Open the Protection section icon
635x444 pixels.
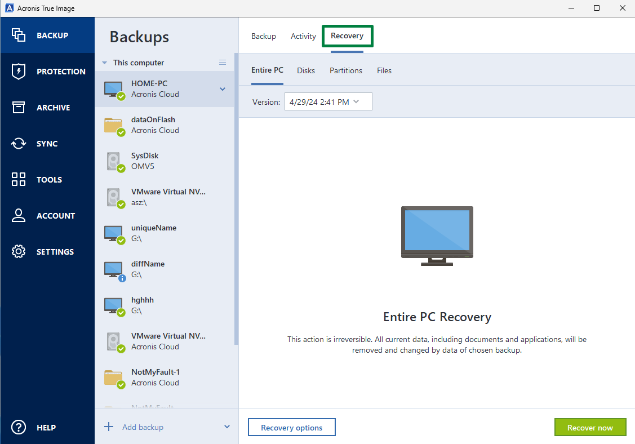point(18,71)
